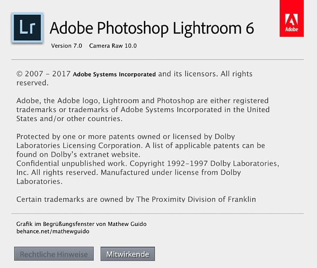
Task: Click the Manufactured under license from Dolby text
Action: (166, 172)
